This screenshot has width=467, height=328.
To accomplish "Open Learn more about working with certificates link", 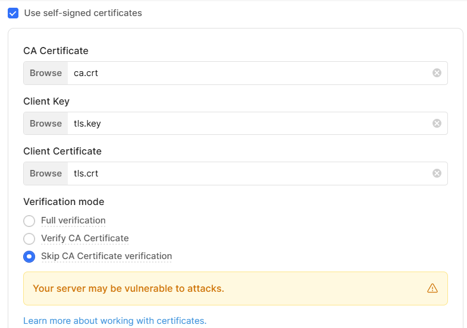I will [115, 321].
